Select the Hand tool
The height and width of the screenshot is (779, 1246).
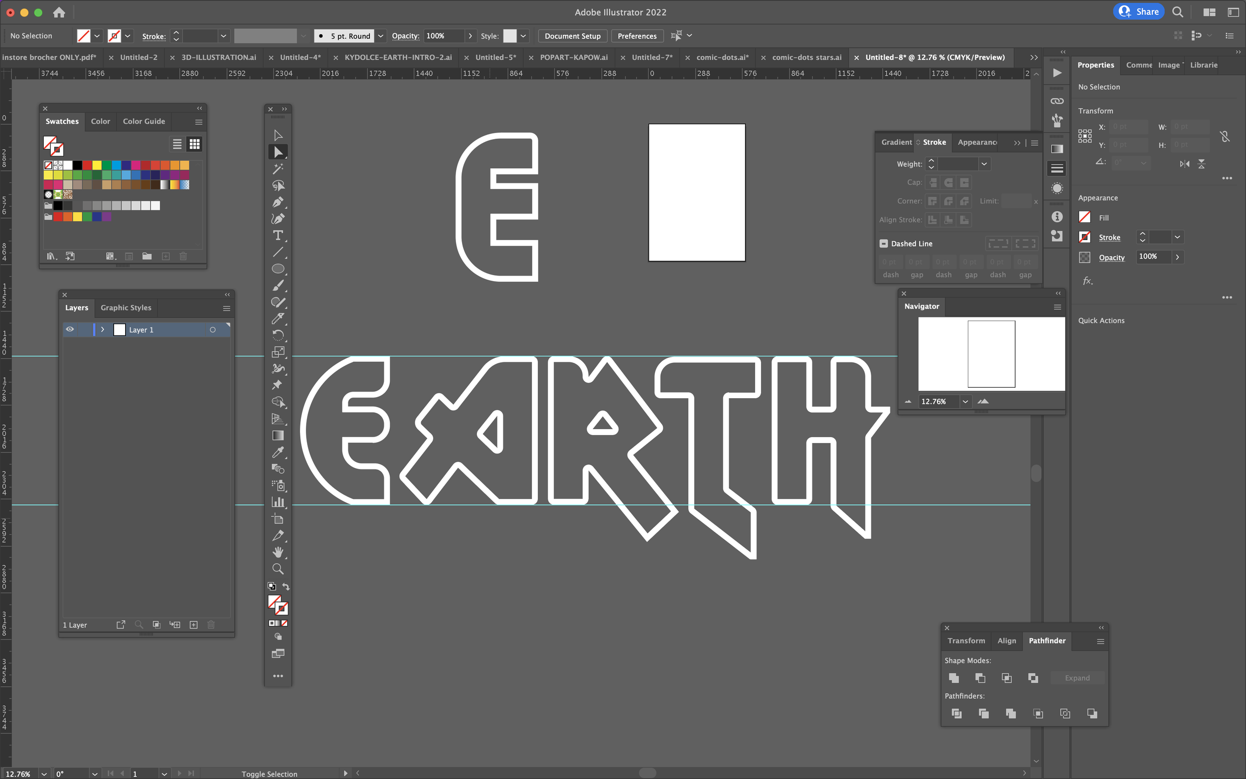click(278, 552)
